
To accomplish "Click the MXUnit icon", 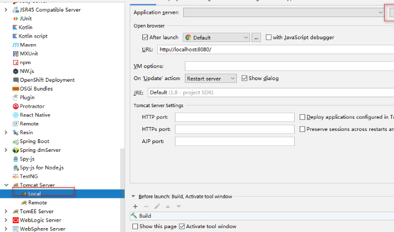I will pos(15,54).
